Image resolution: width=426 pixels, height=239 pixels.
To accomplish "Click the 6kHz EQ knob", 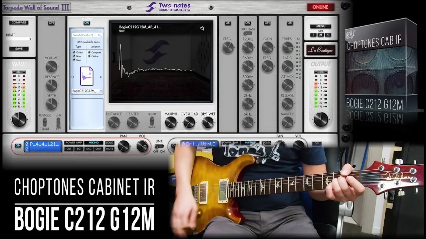I will tap(248, 122).
